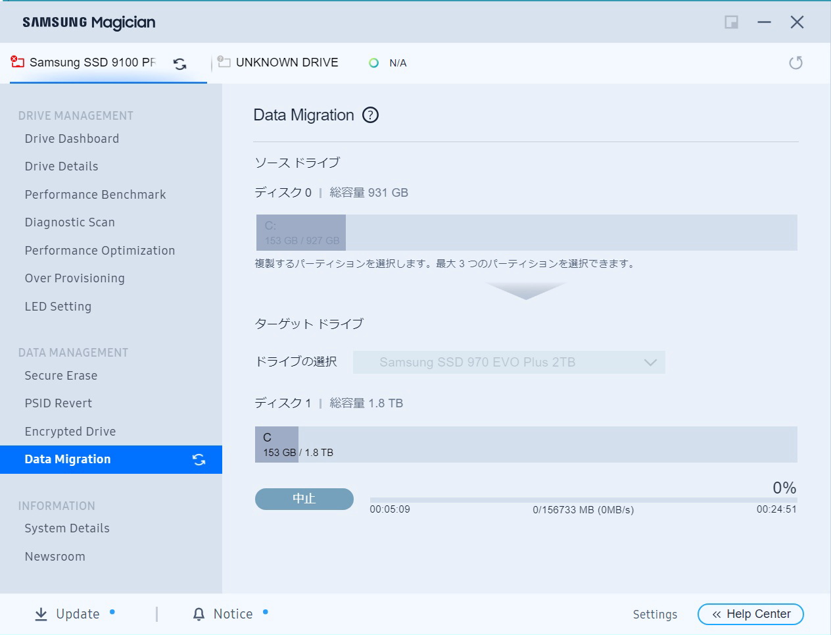
Task: Click the migration progress bar
Action: pos(583,500)
